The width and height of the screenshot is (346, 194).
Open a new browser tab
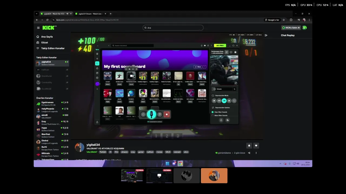tap(111, 14)
